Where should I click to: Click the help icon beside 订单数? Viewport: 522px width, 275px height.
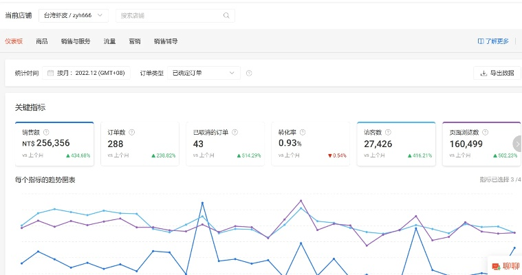click(x=132, y=132)
